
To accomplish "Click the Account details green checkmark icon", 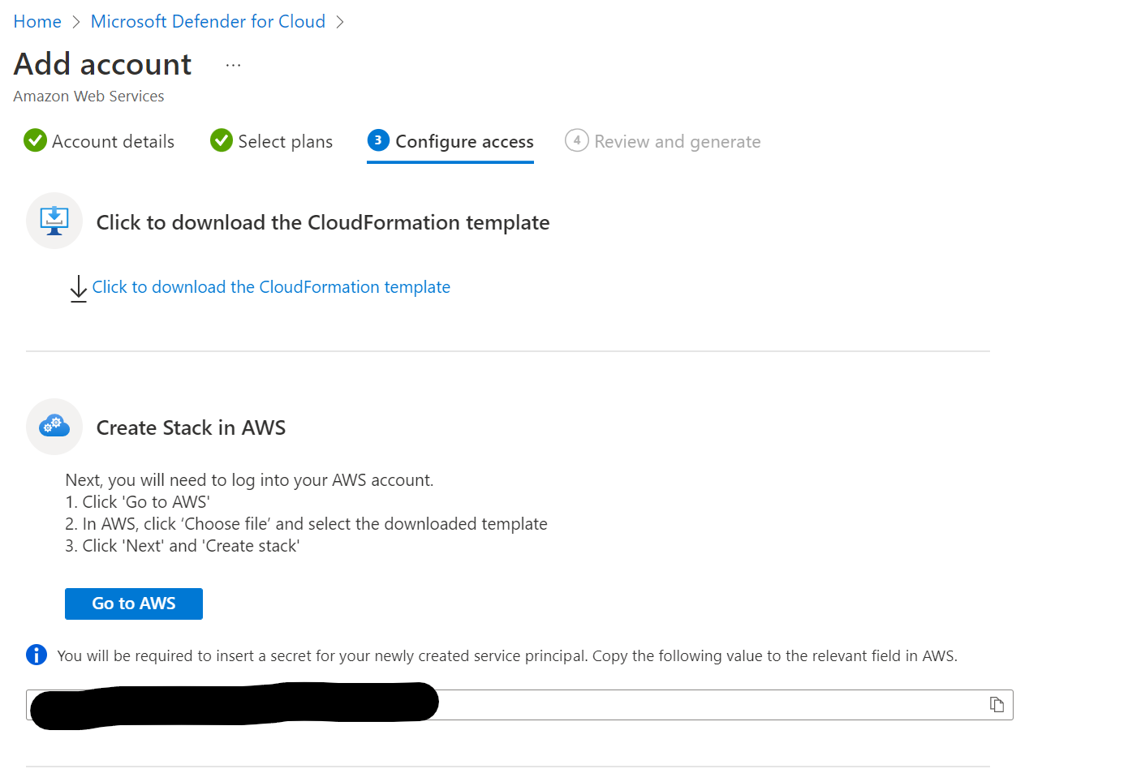I will point(36,140).
